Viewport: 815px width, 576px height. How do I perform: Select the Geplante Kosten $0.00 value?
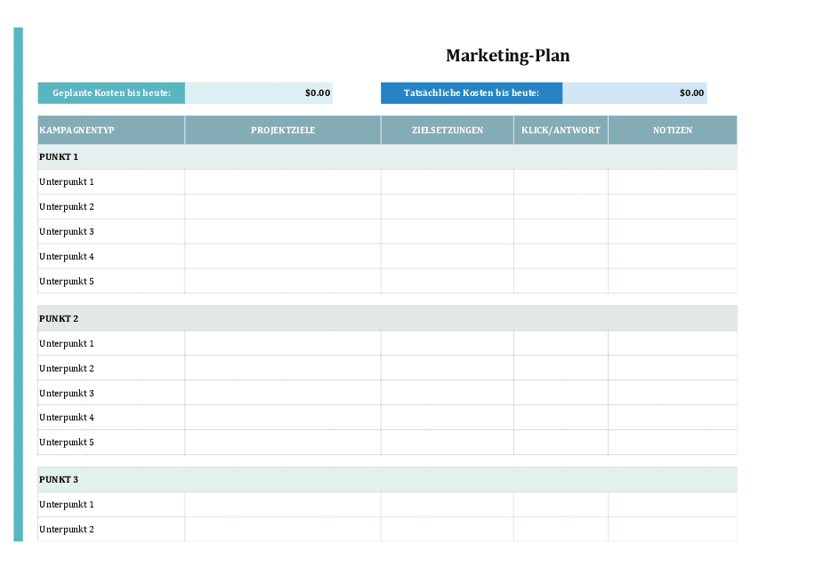(x=259, y=93)
